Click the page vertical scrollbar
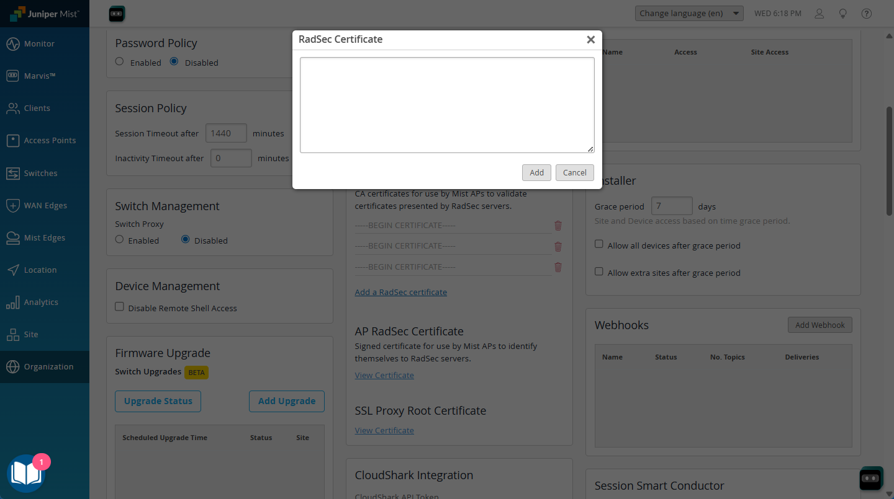Viewport: 894px width, 499px height. coord(889,161)
